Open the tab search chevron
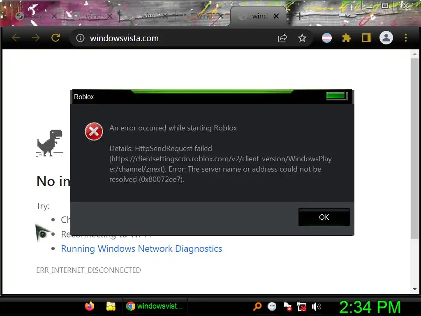Screen dimensions: 421x316 (347, 16)
